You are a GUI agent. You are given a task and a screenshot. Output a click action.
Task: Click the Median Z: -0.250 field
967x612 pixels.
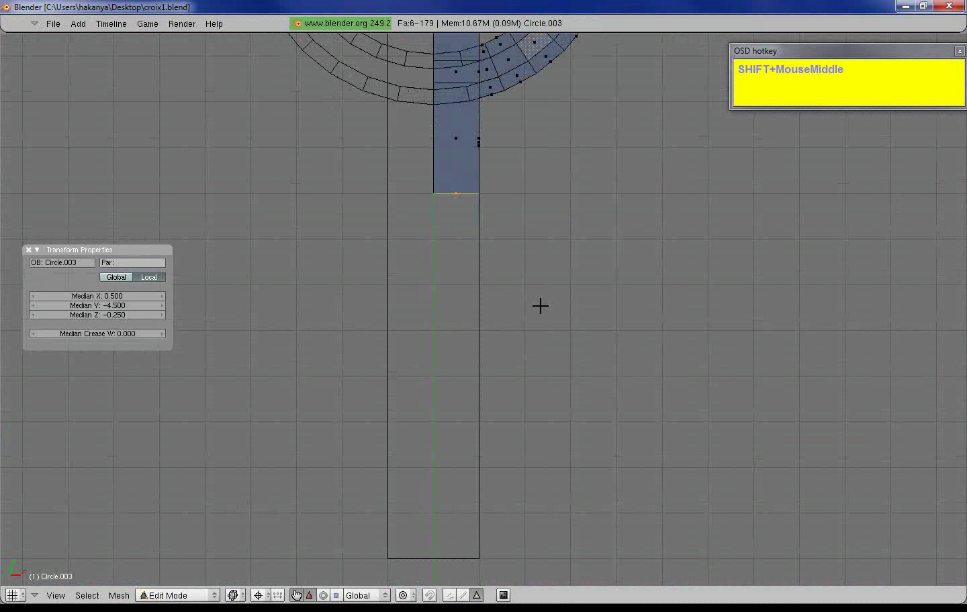[97, 315]
